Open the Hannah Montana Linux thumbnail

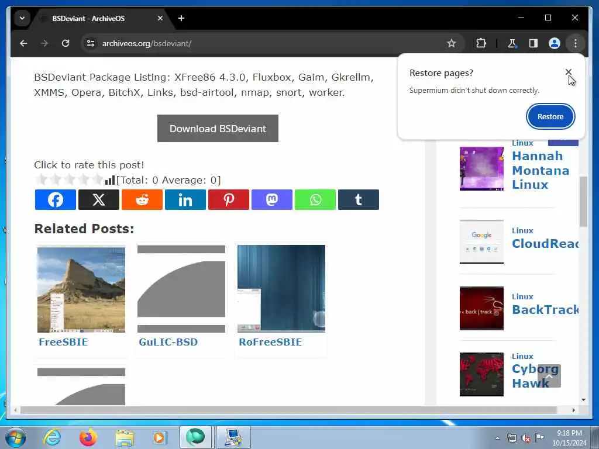click(482, 168)
